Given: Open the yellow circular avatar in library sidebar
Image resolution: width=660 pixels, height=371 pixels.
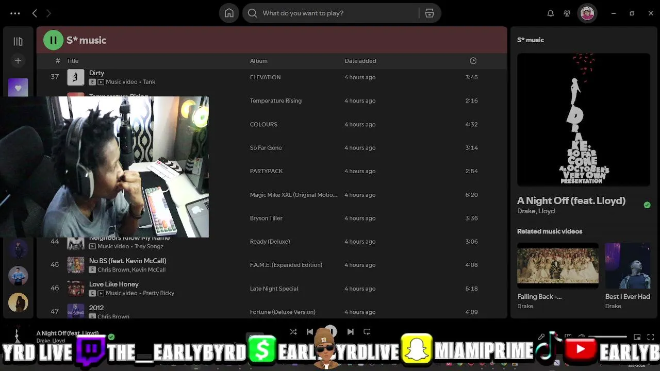Looking at the screenshot, I should [18, 303].
